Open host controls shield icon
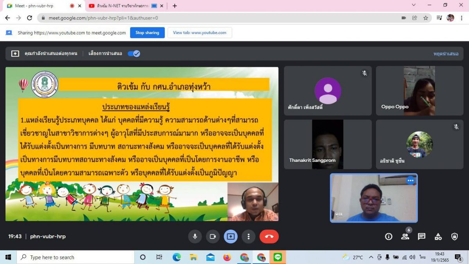Image resolution: width=469 pixels, height=264 pixels. pyautogui.click(x=455, y=237)
